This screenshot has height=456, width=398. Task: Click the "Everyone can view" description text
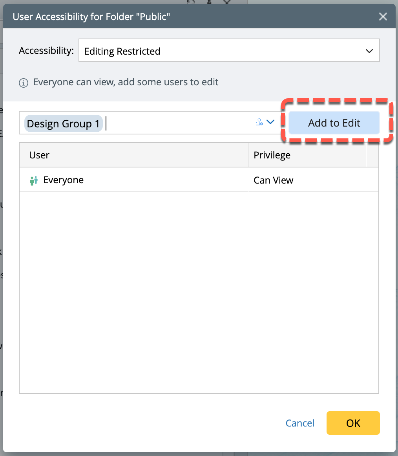(126, 82)
